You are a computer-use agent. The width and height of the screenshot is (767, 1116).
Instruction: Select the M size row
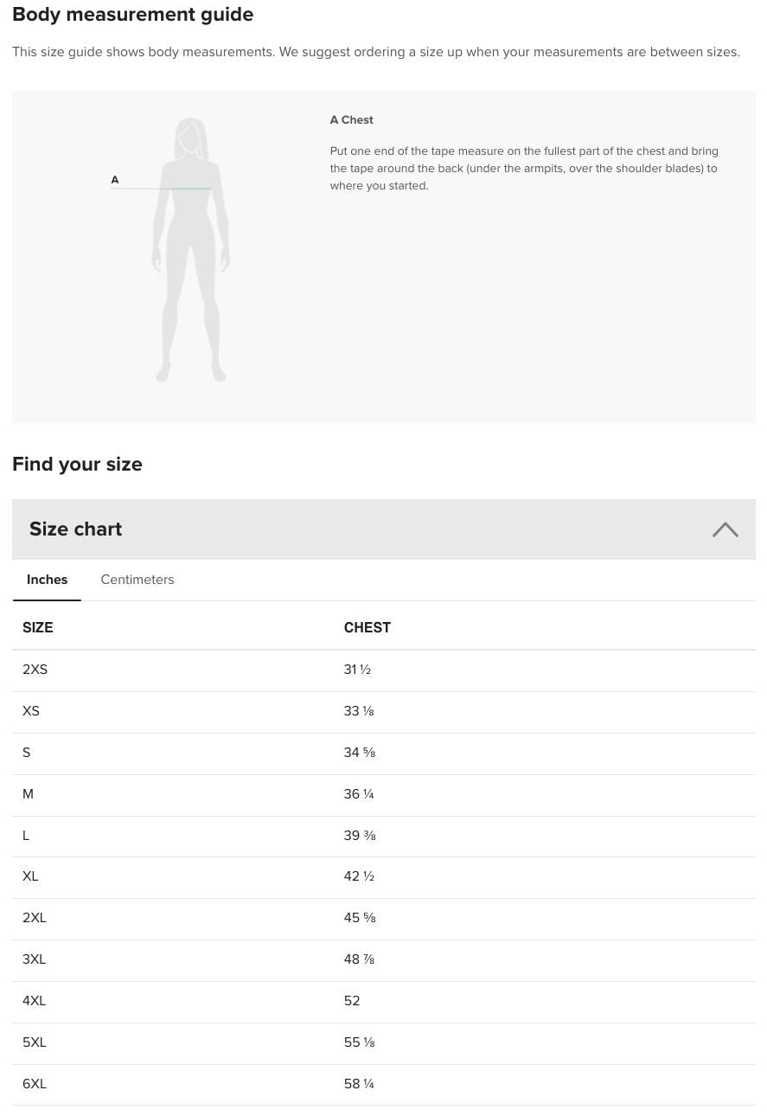click(29, 794)
